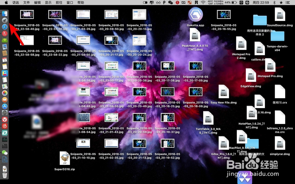Image resolution: width=295 pixels, height=184 pixels.
Task: Open the 文件 menu
Action: (x=27, y=2)
